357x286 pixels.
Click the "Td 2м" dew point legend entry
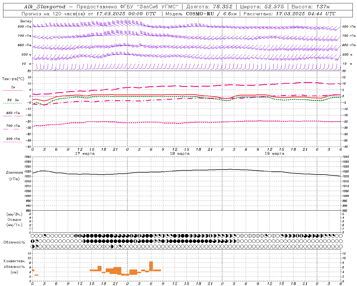point(13,100)
